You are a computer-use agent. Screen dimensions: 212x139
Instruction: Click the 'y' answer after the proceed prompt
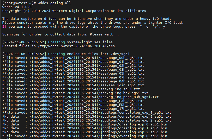click(x=164, y=26)
